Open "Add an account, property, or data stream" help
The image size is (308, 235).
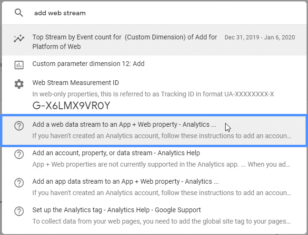coord(154,159)
